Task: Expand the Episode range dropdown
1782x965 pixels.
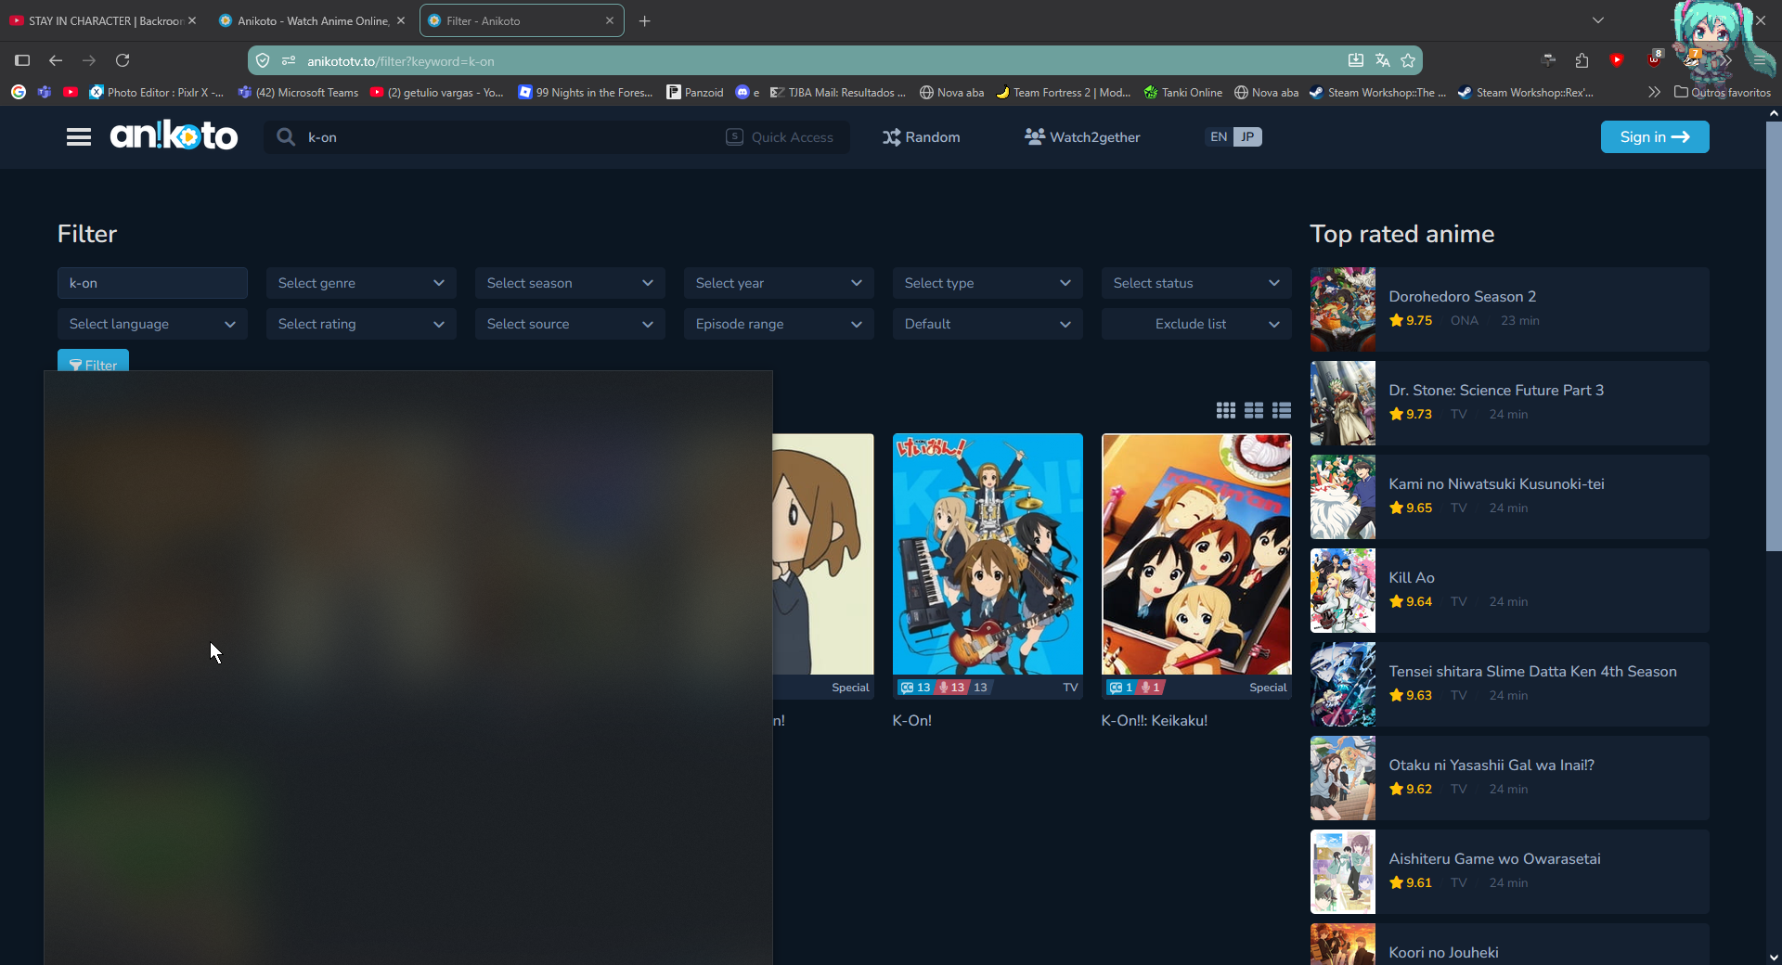Action: click(x=779, y=324)
